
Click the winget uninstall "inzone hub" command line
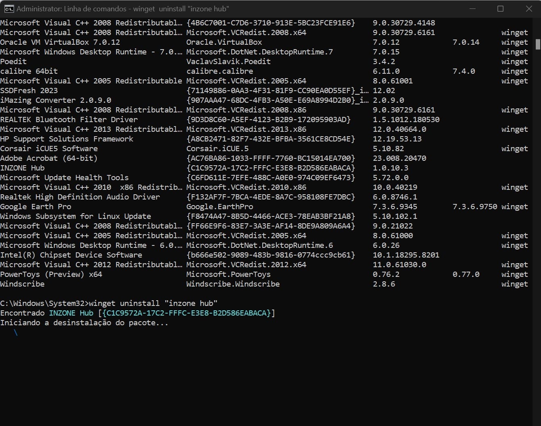(109, 303)
